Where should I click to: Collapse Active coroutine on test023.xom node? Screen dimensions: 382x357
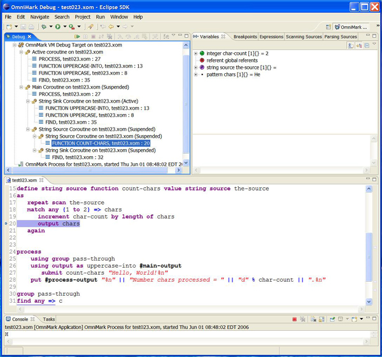(x=21, y=52)
